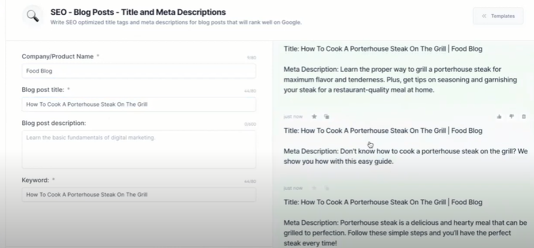The width and height of the screenshot is (534, 248).
Task: Star the third generated result
Action: [314, 188]
